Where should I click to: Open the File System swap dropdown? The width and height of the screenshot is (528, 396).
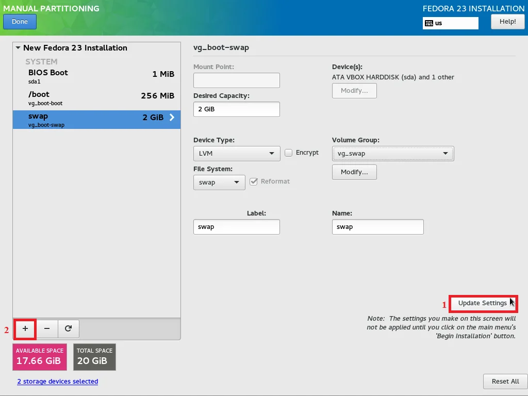(219, 183)
